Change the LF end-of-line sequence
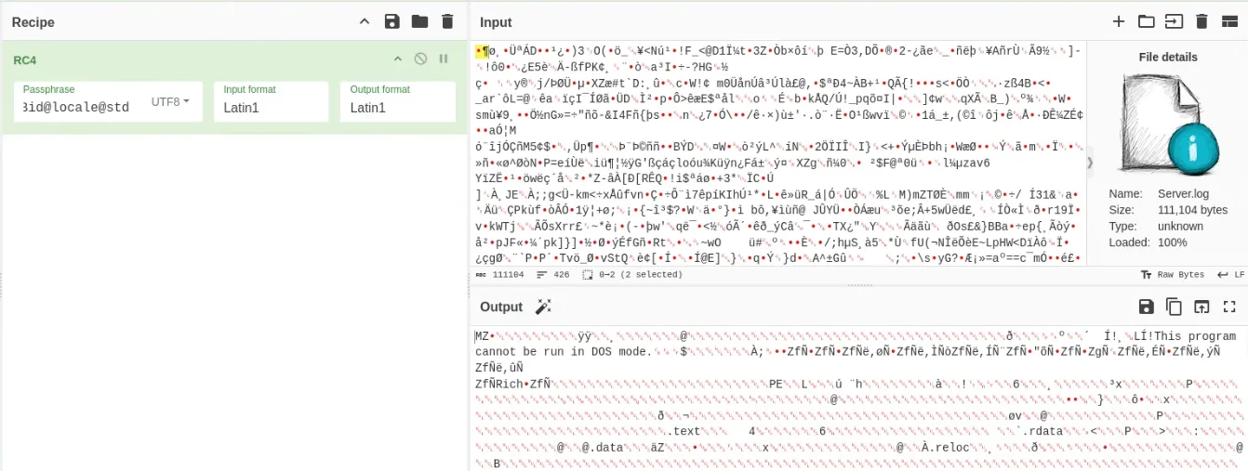The width and height of the screenshot is (1248, 471). 1230,275
